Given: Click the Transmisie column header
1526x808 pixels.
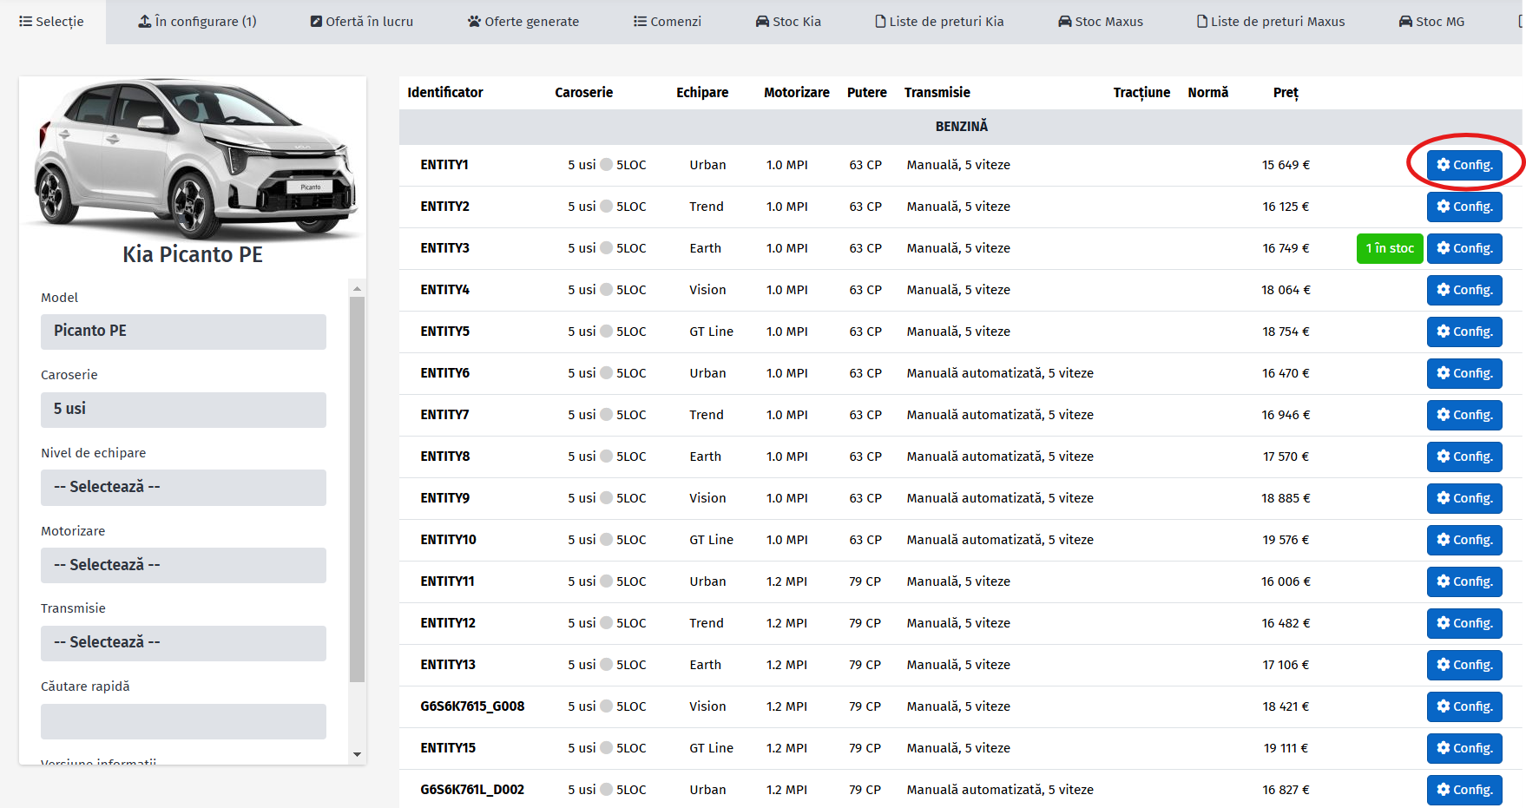Looking at the screenshot, I should (x=937, y=93).
